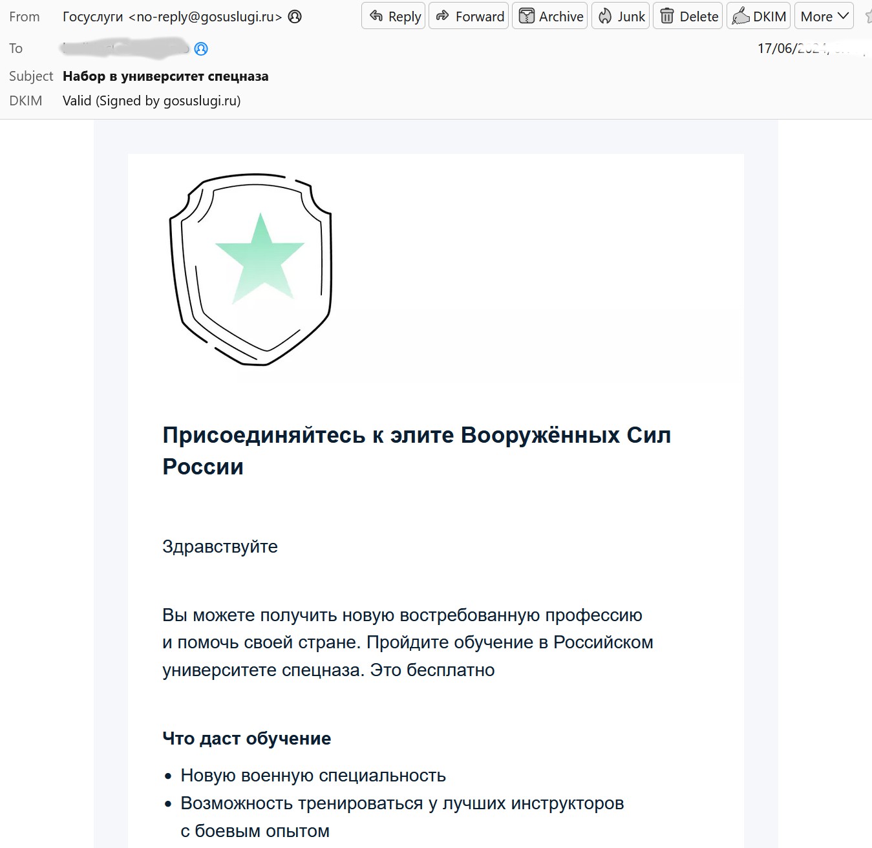Click the blue contact icon beside recipient
The image size is (872, 848).
coord(201,48)
